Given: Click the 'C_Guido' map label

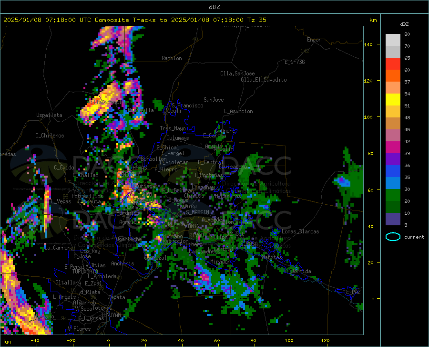Looking at the screenshot, I should point(64,168).
